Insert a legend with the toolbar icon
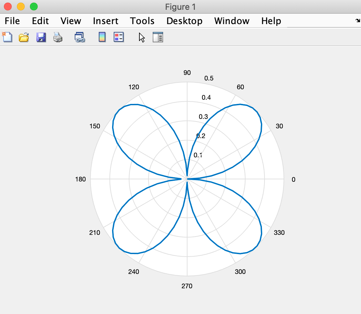361x314 pixels. pos(119,37)
